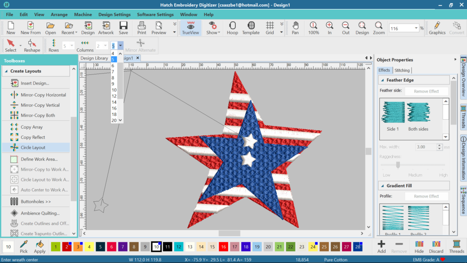The width and height of the screenshot is (467, 263).
Task: Switch to the Stitching tab
Action: point(402,70)
